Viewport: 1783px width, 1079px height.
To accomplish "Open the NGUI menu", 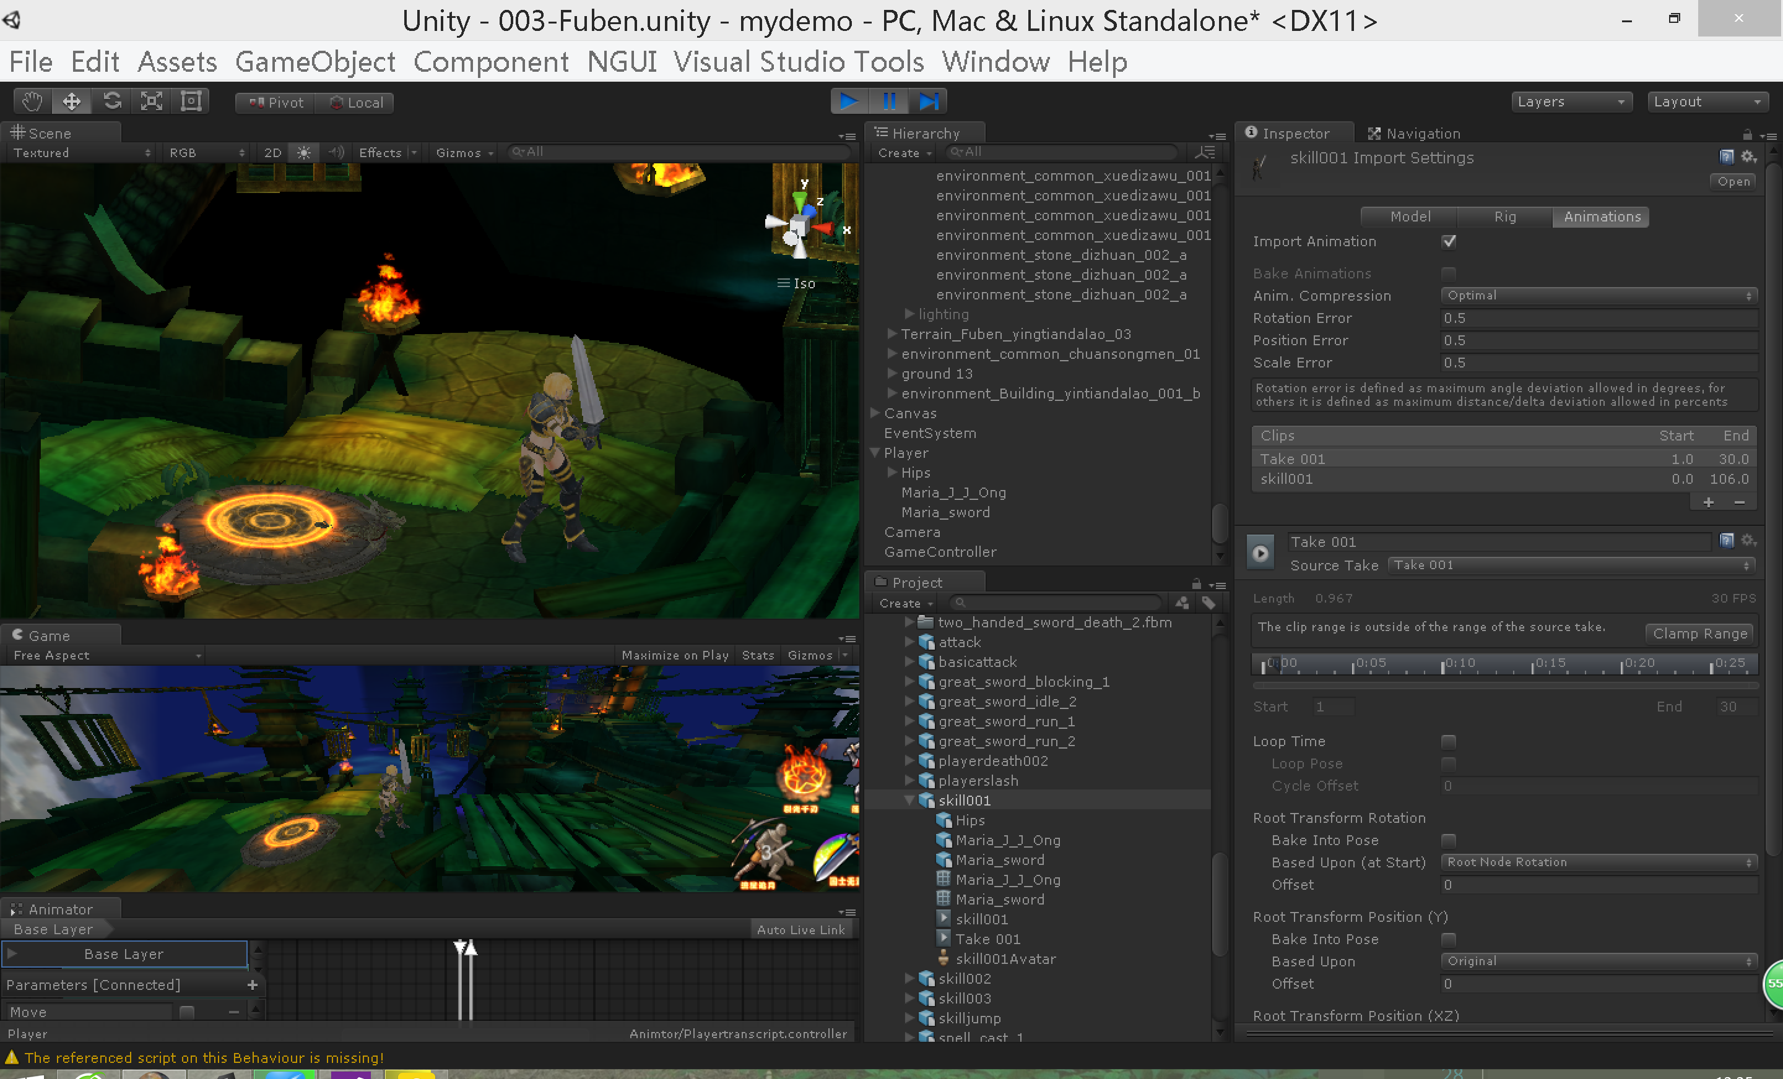I will point(622,61).
